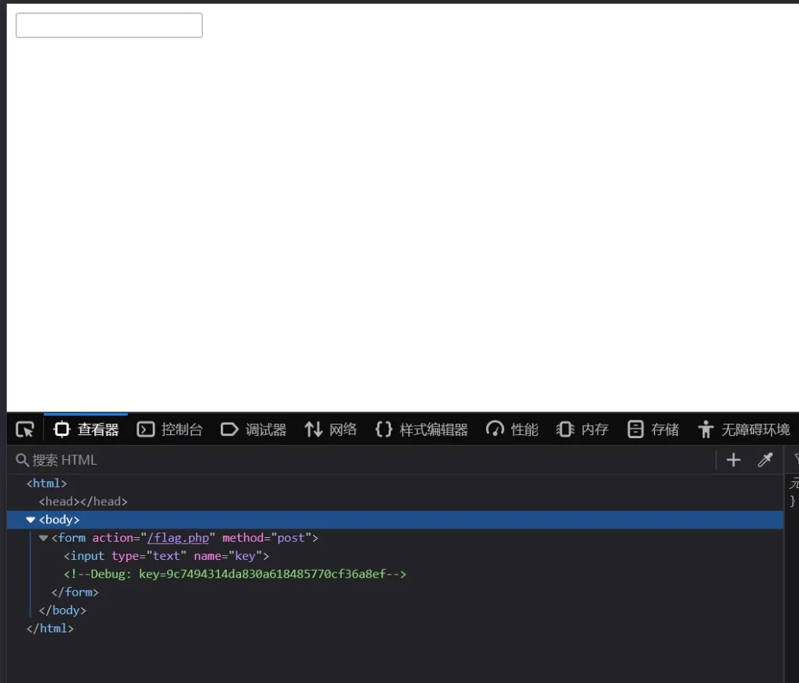Select the Debug key comment node

(x=235, y=574)
